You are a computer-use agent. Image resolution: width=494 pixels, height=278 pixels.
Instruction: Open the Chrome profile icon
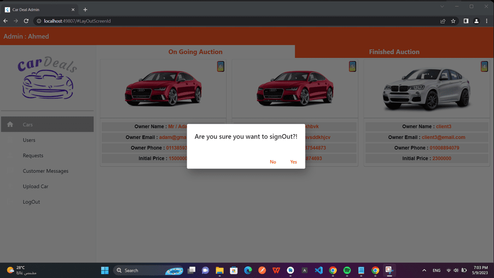coord(476,21)
